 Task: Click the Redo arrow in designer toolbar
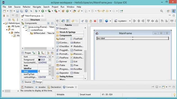pos(77,21)
